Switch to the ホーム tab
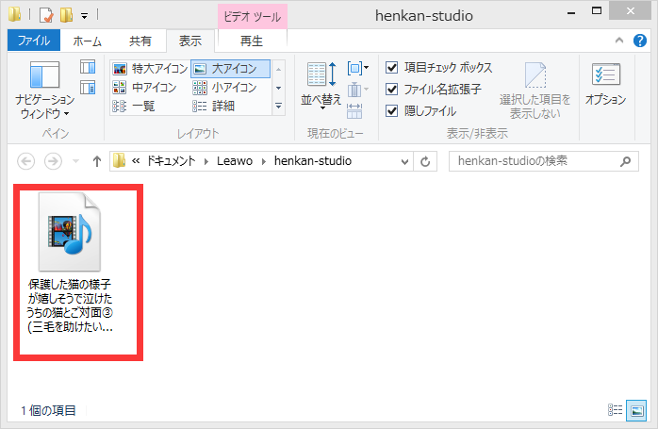Screen dimensions: 658x429 coord(88,41)
